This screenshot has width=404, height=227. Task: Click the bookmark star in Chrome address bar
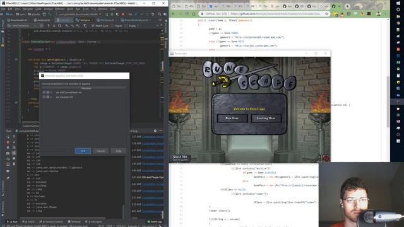[x=326, y=14]
